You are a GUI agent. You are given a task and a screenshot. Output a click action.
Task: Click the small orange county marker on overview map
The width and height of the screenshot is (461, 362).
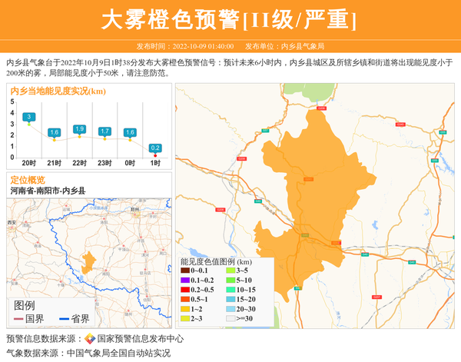coord(88,263)
